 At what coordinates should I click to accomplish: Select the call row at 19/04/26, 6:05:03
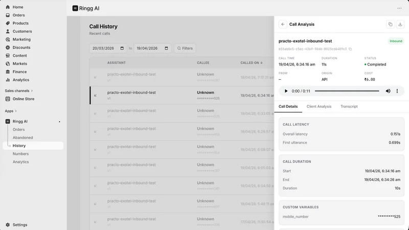182,168
